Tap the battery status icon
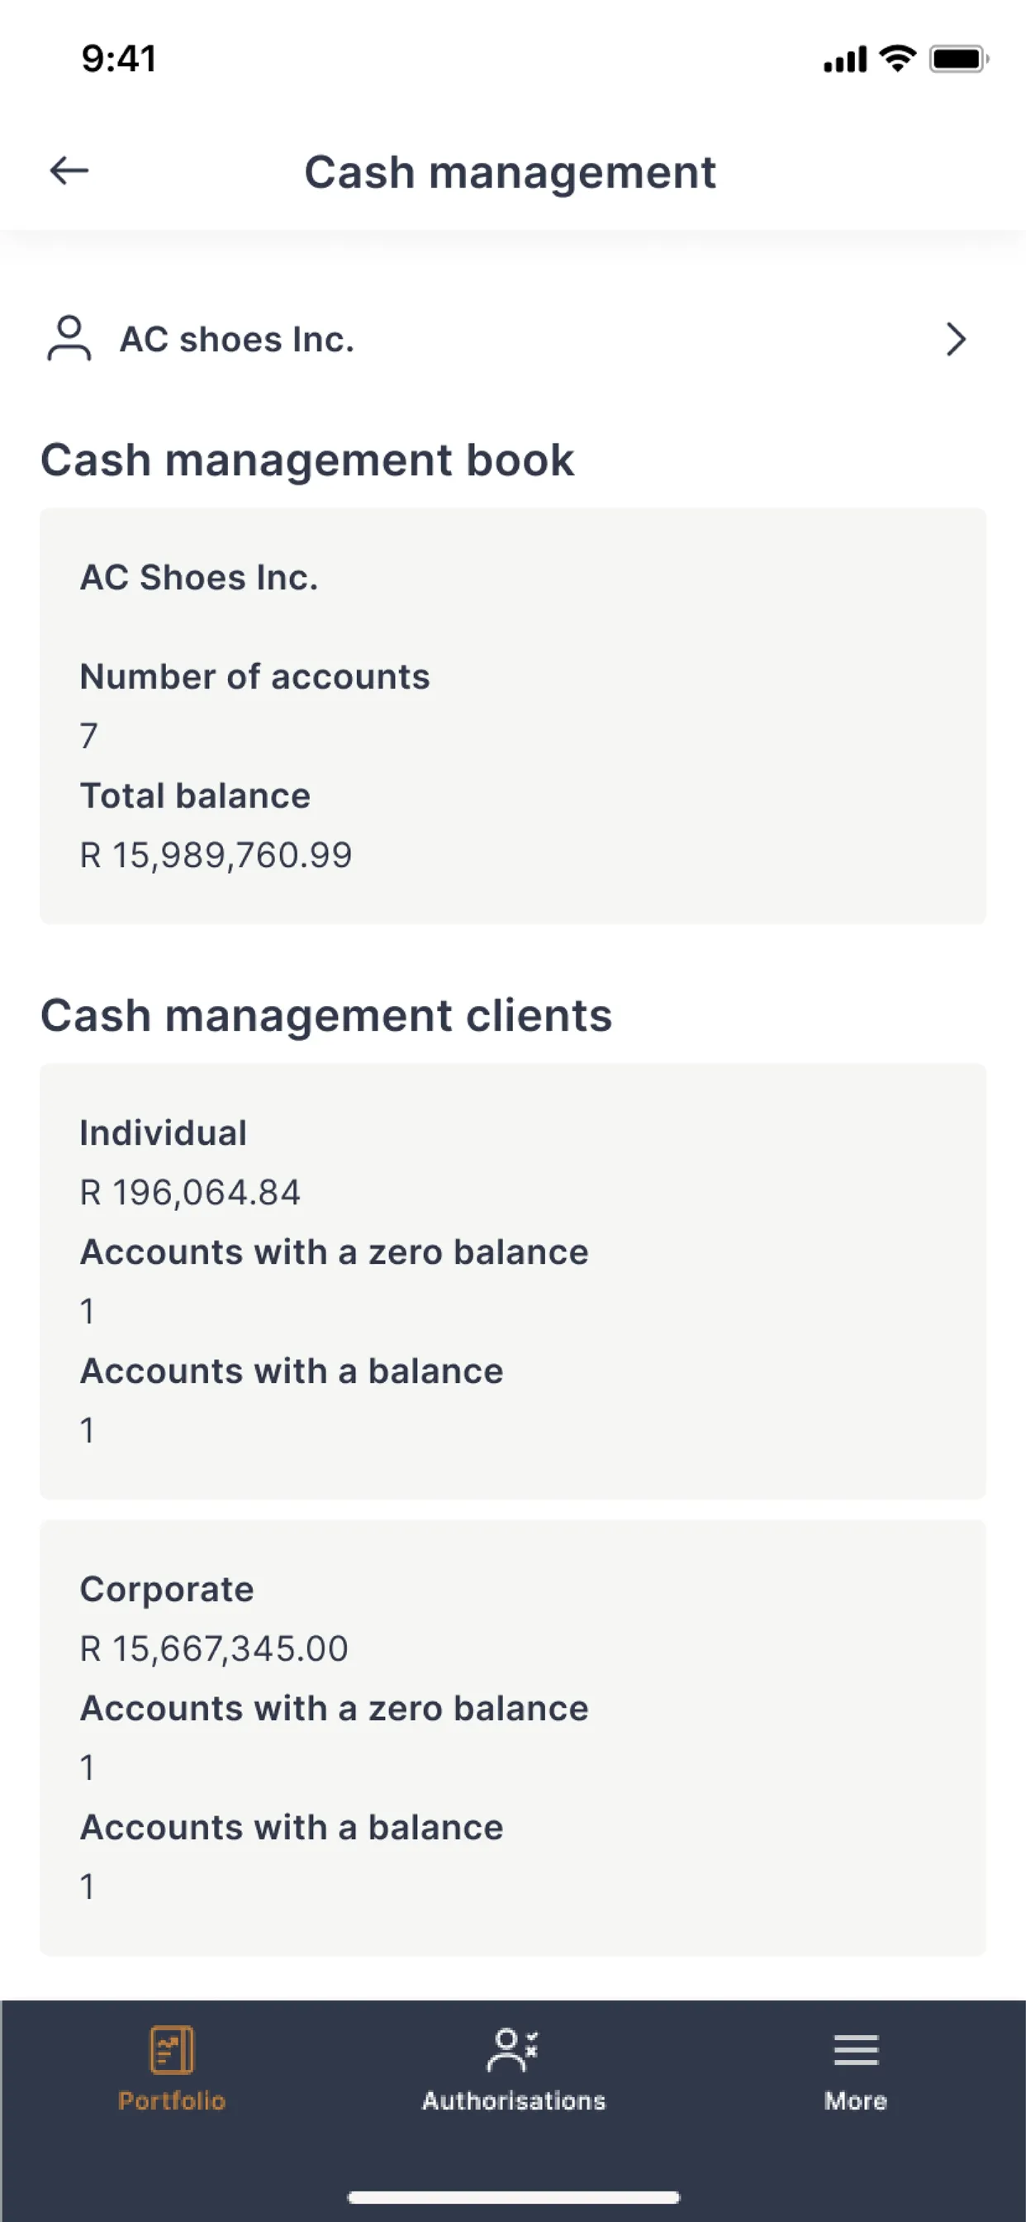This screenshot has width=1026, height=2222. click(x=958, y=60)
